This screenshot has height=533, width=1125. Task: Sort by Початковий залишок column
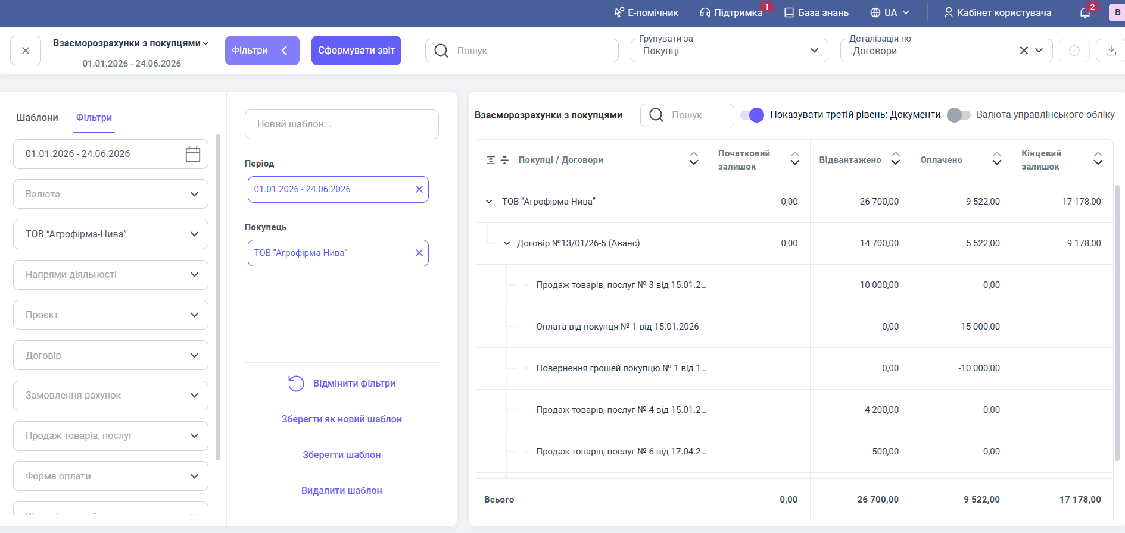click(795, 158)
